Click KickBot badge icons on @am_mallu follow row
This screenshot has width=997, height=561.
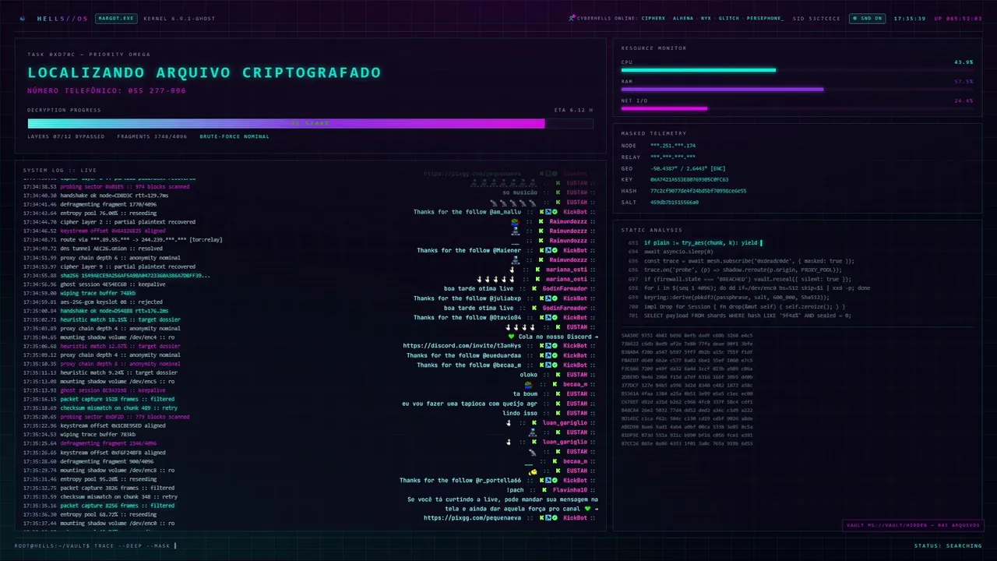pyautogui.click(x=550, y=212)
